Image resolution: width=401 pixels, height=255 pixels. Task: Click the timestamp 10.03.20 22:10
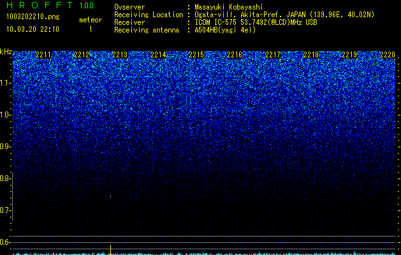[x=33, y=29]
